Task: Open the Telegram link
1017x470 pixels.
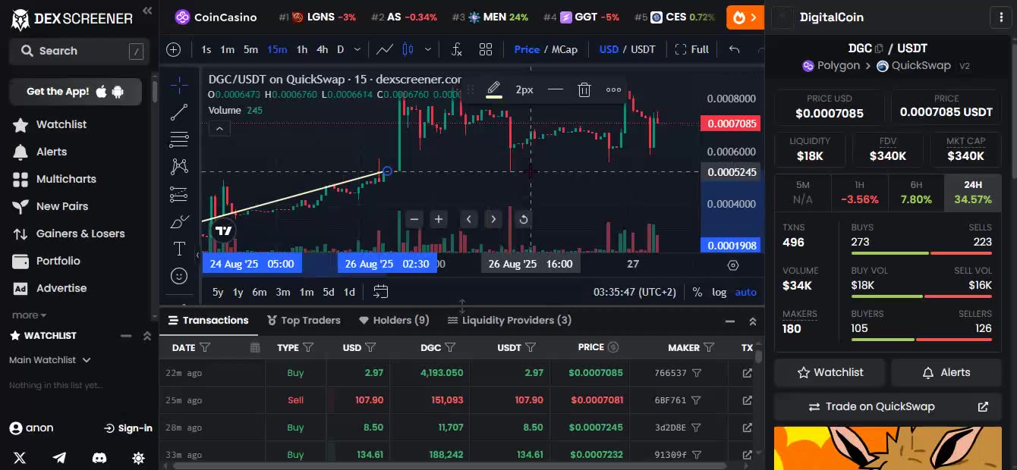Action: click(59, 458)
